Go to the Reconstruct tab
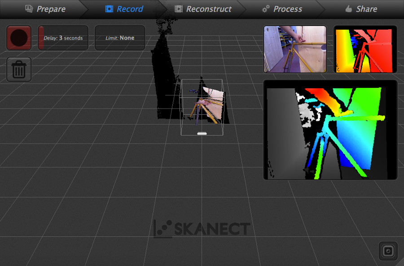Viewport: 404px width, 266px height. 203,9
